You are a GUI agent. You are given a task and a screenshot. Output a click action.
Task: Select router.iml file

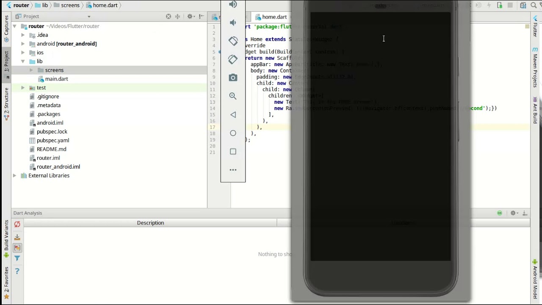pos(48,158)
